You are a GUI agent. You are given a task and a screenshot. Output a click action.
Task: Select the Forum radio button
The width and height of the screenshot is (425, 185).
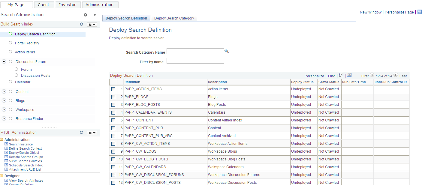coord(17,69)
